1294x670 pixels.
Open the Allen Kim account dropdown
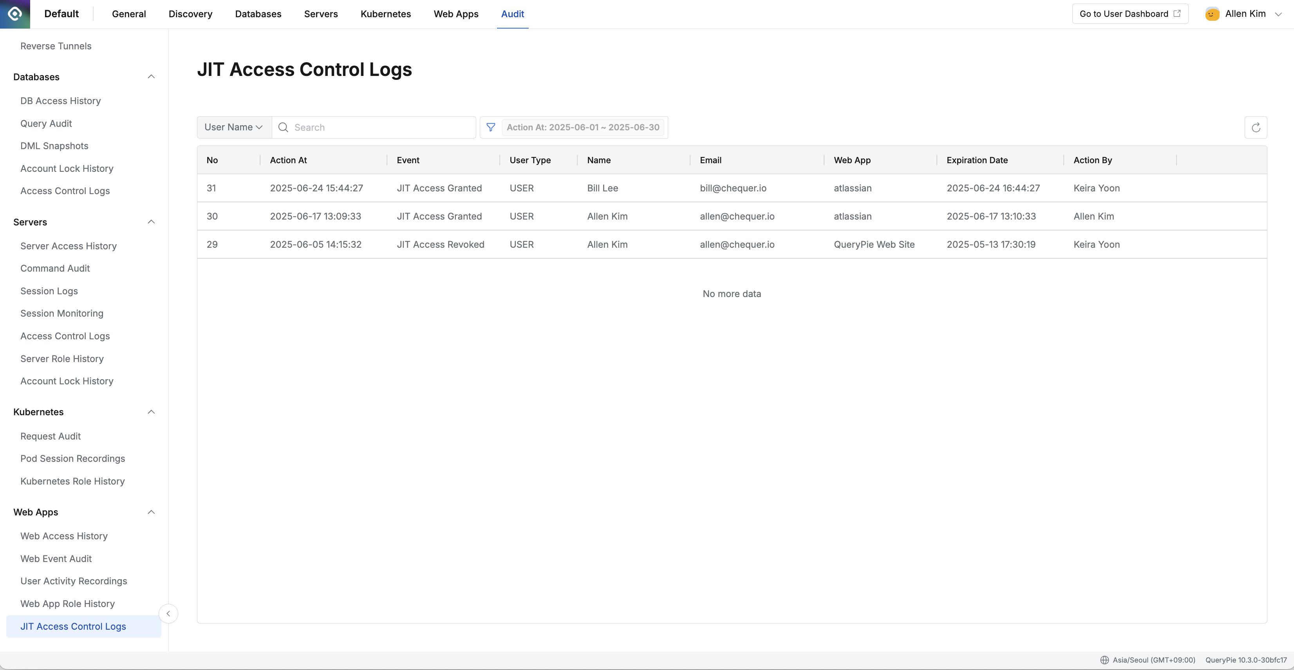(1278, 14)
